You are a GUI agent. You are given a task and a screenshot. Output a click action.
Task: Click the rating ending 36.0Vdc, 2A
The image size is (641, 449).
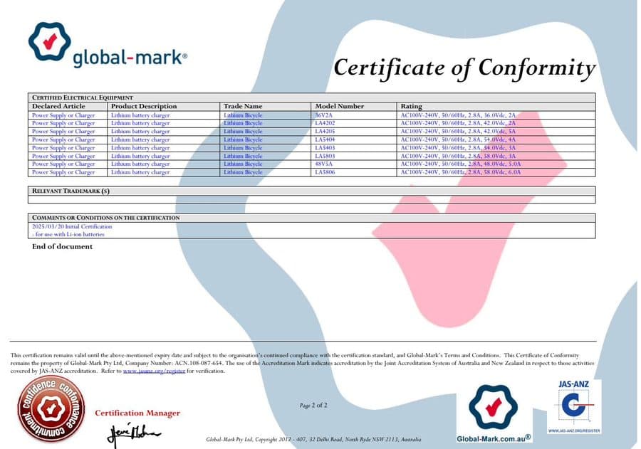pos(458,115)
